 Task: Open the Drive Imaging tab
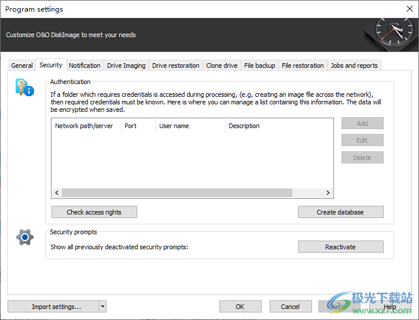tap(126, 66)
